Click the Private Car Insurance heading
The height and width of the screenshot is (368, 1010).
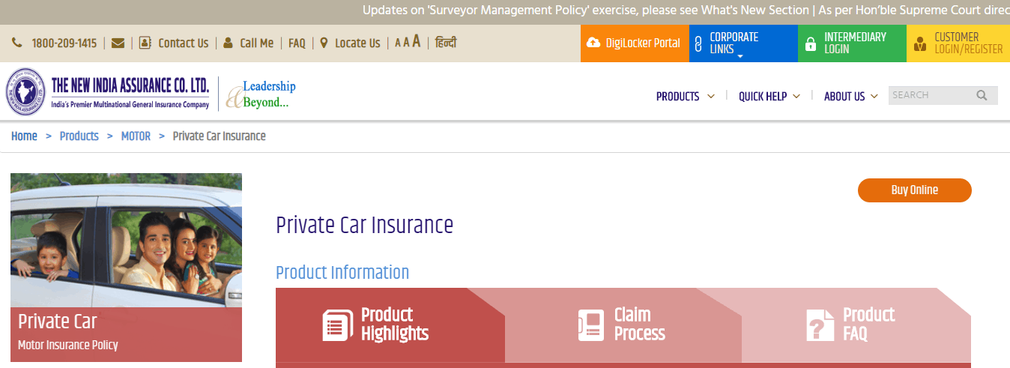(x=365, y=225)
